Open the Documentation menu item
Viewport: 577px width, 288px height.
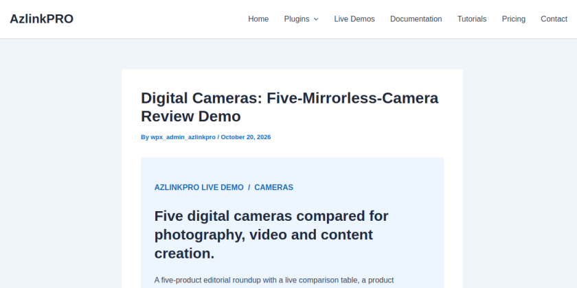point(416,19)
